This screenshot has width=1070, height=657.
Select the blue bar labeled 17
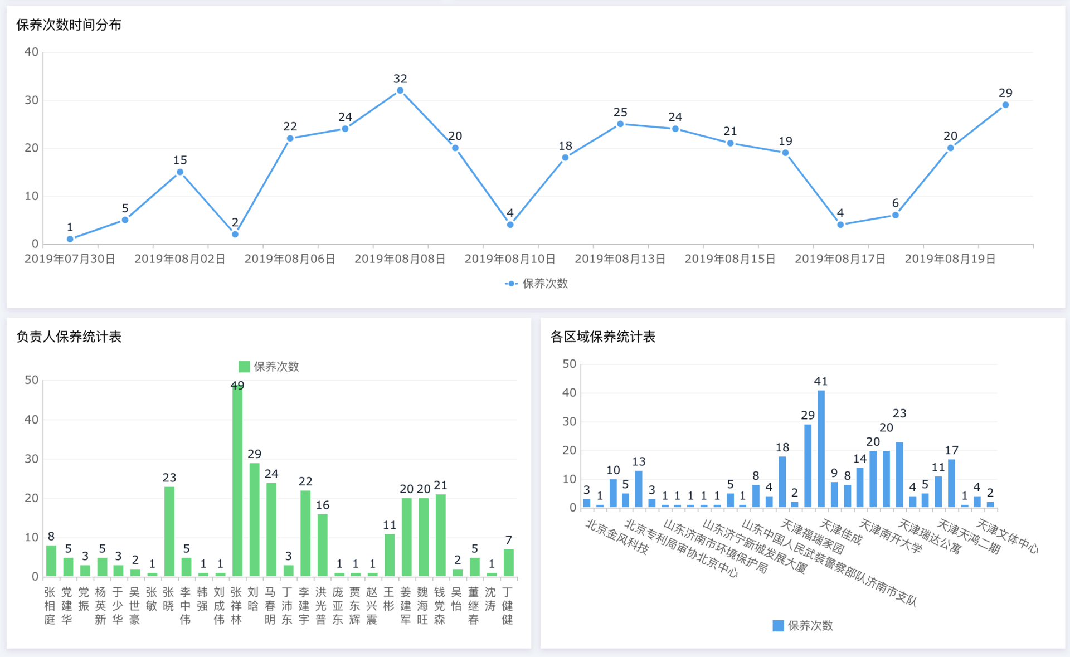click(951, 483)
